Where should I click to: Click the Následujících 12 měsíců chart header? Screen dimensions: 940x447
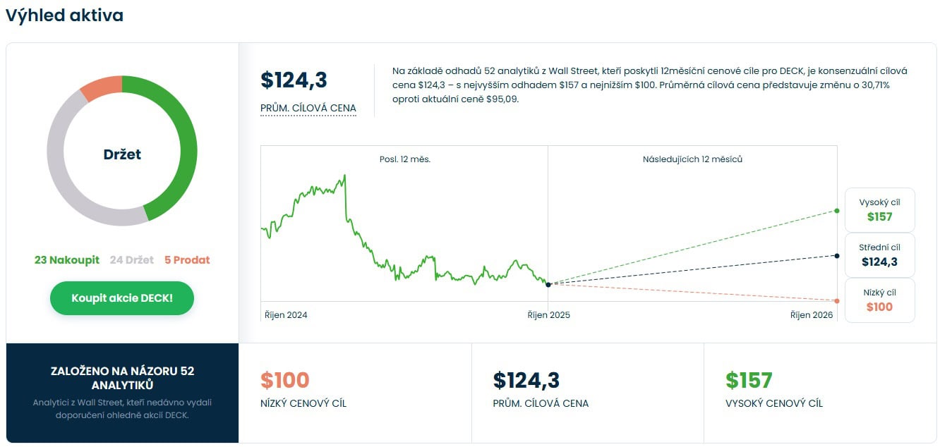[692, 159]
